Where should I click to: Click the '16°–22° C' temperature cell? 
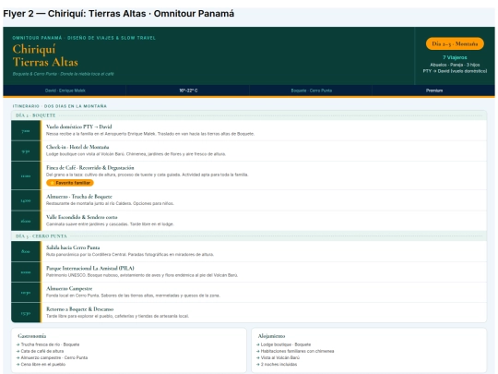pos(188,90)
